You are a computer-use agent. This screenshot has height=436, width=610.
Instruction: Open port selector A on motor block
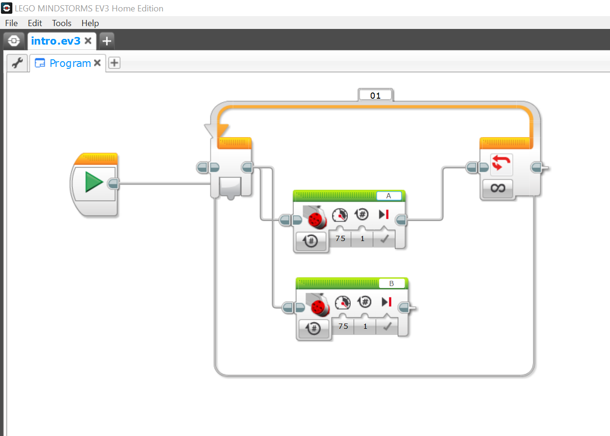pyautogui.click(x=389, y=196)
